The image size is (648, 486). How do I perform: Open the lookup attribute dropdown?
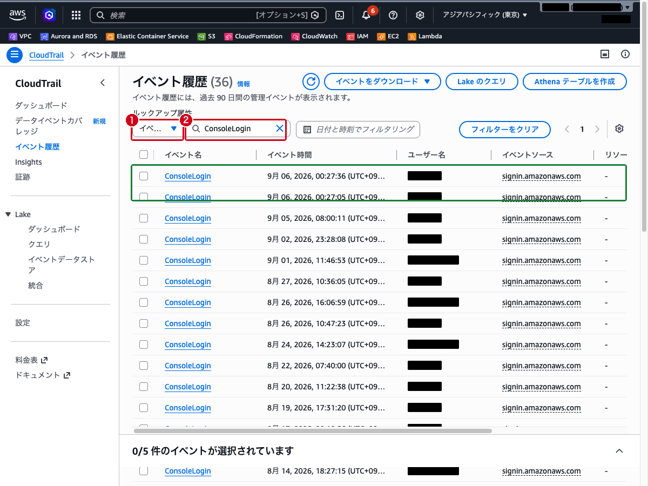click(x=158, y=129)
